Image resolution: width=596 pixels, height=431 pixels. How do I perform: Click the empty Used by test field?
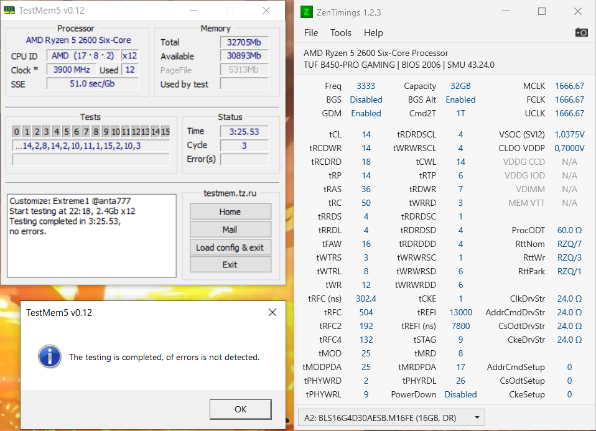(x=244, y=83)
